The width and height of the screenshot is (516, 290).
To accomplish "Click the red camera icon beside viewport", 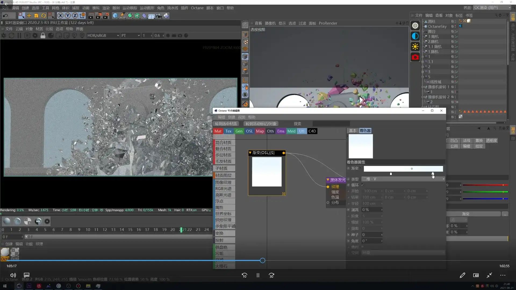I will [x=415, y=57].
